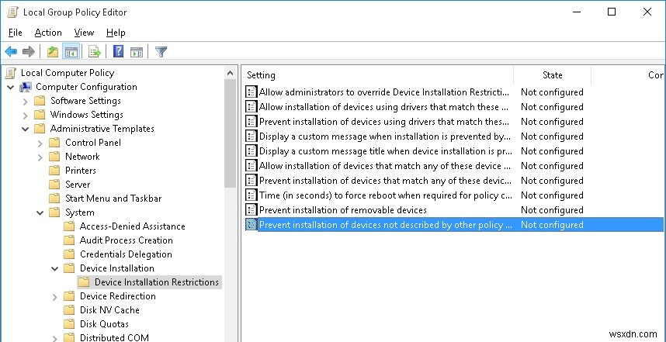This screenshot has height=342, width=666.
Task: Open the View menu
Action: tap(84, 33)
